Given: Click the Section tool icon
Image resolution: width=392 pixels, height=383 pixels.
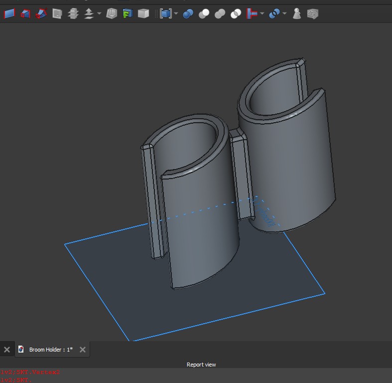Looking at the screenshot, I should tap(57, 14).
